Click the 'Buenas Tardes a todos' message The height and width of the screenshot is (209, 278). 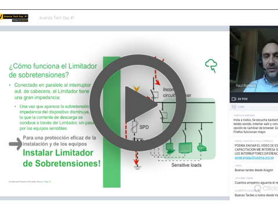pos(256,195)
